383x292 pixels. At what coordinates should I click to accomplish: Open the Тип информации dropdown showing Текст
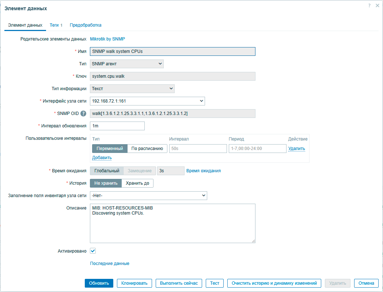coord(132,89)
